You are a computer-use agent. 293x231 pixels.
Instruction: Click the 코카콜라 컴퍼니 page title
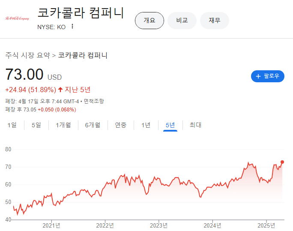[81, 13]
